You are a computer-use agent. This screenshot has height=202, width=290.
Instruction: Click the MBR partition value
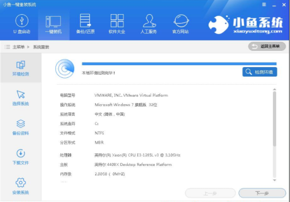(x=99, y=143)
